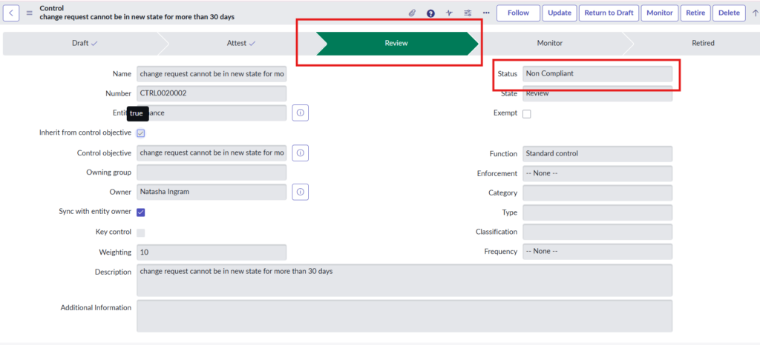The height and width of the screenshot is (345, 760).
Task: Toggle the Exempt checkbox
Action: [527, 114]
